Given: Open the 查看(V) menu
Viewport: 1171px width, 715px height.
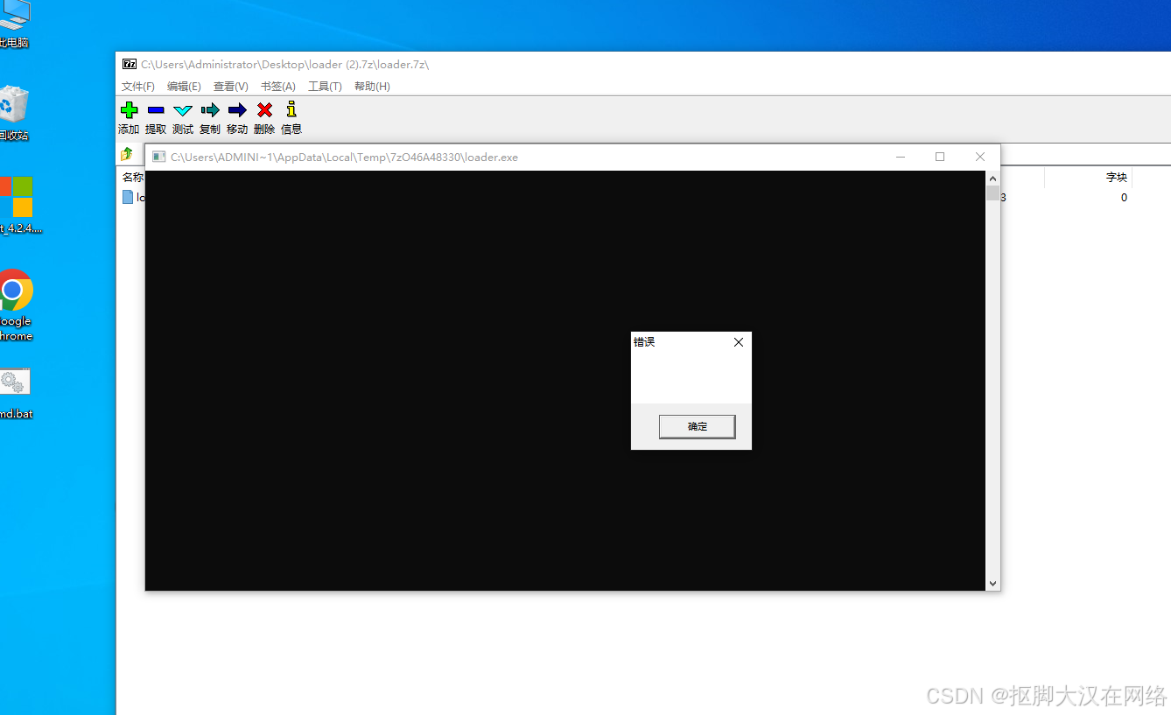Looking at the screenshot, I should pyautogui.click(x=231, y=87).
